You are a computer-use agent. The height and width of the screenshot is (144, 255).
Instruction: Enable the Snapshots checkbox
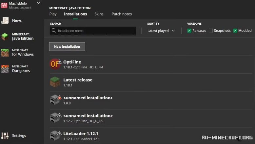(x=211, y=31)
